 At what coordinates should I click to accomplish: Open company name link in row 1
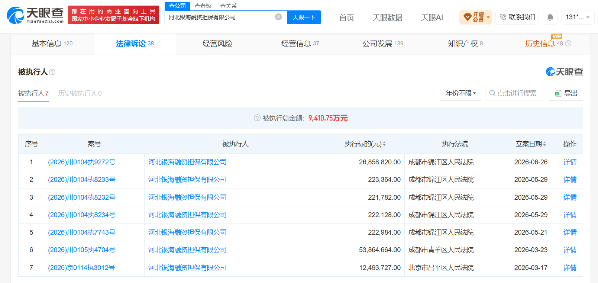187,162
